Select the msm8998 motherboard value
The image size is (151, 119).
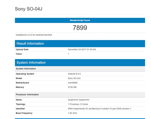tap(73, 83)
